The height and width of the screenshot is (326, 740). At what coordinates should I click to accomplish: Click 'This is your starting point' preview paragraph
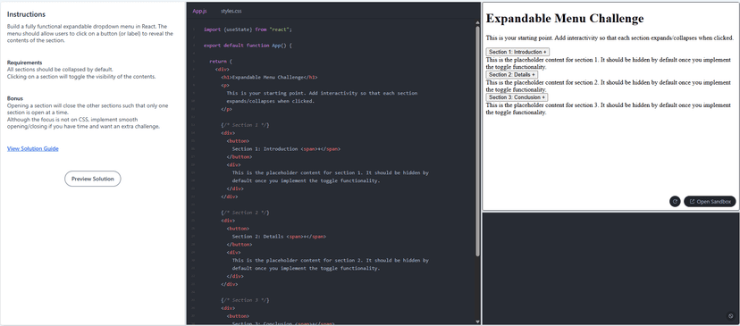tap(610, 38)
